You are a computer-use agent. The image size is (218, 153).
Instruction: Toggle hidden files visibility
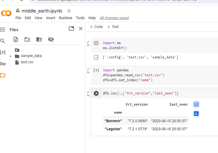(51, 40)
